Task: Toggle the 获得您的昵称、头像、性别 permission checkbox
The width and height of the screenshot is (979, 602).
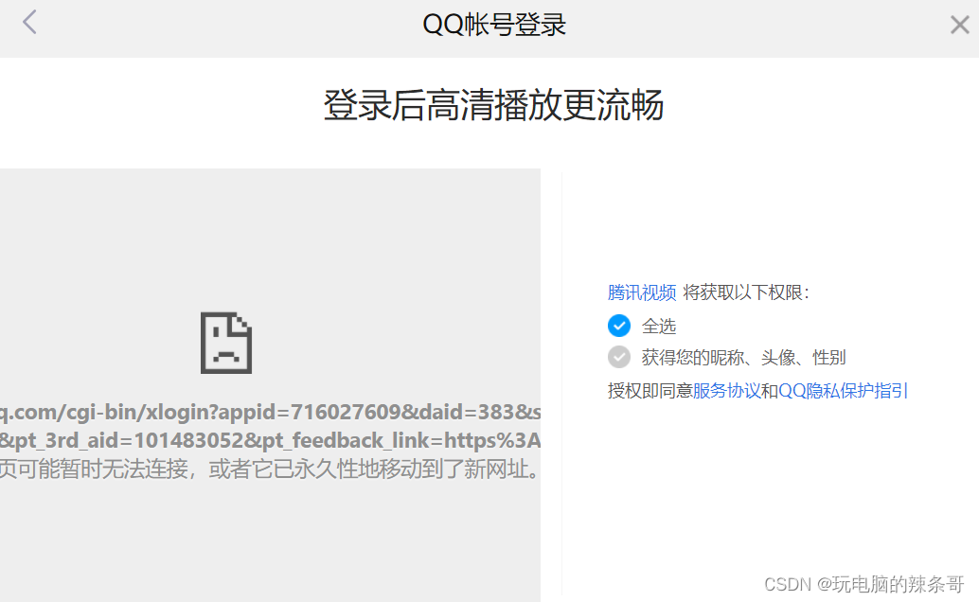Action: [619, 357]
